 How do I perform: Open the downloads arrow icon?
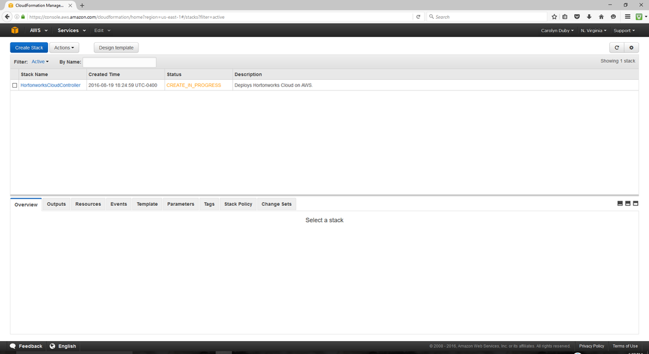click(589, 17)
